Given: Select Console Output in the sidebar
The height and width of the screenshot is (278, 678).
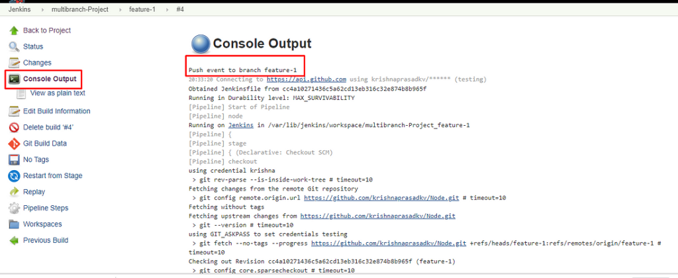Looking at the screenshot, I should [50, 79].
